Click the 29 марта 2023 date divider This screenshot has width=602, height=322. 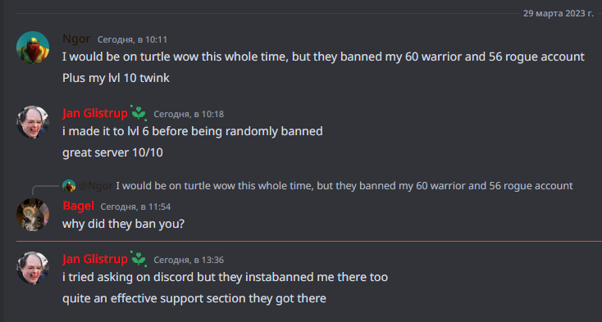559,13
